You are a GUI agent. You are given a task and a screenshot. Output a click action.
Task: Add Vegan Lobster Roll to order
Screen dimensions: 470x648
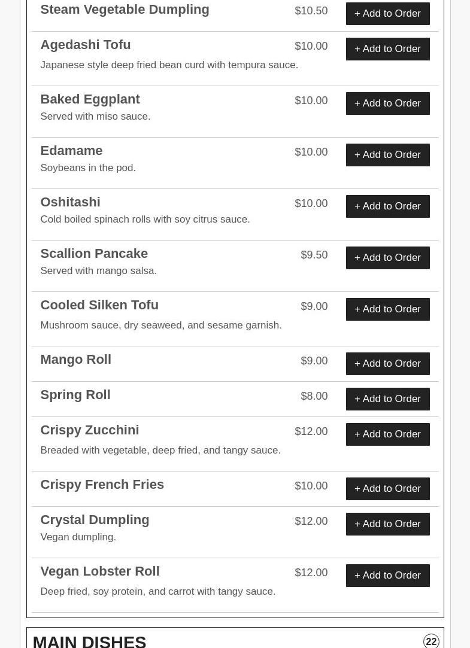pyautogui.click(x=387, y=576)
